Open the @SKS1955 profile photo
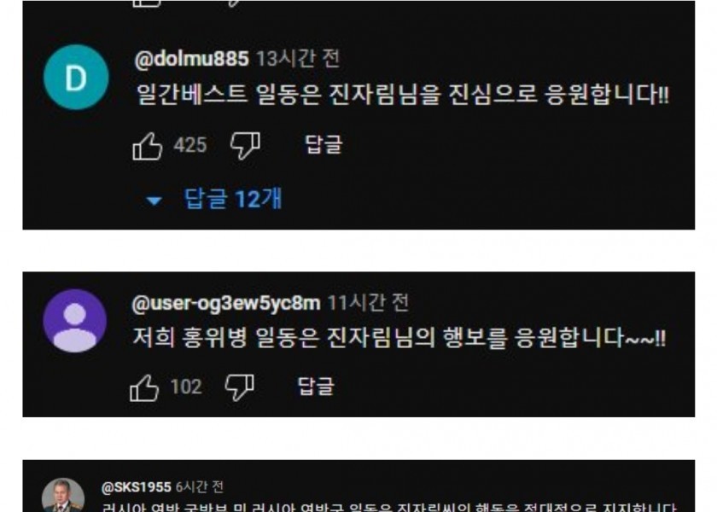 pos(63,496)
